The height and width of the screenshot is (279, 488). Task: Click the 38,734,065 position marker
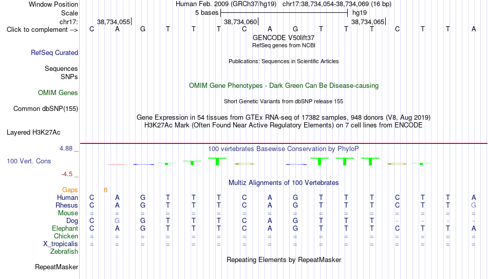click(x=368, y=22)
